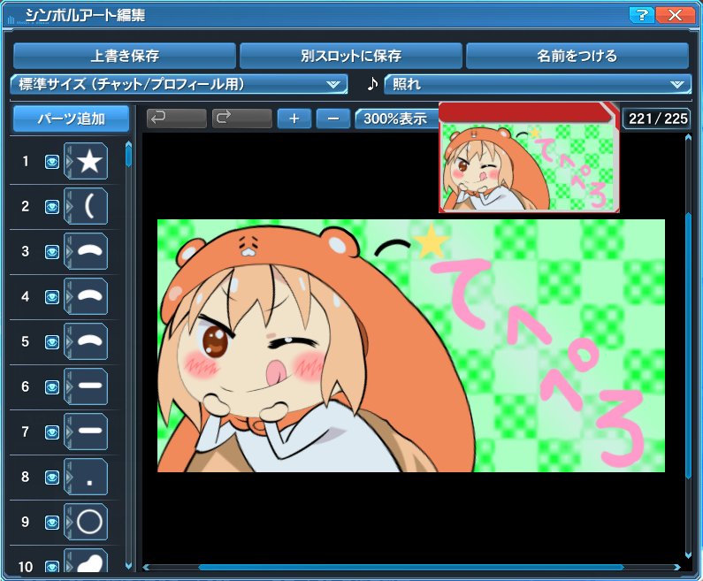Hide layer 8 with its eye toggle

tap(52, 477)
